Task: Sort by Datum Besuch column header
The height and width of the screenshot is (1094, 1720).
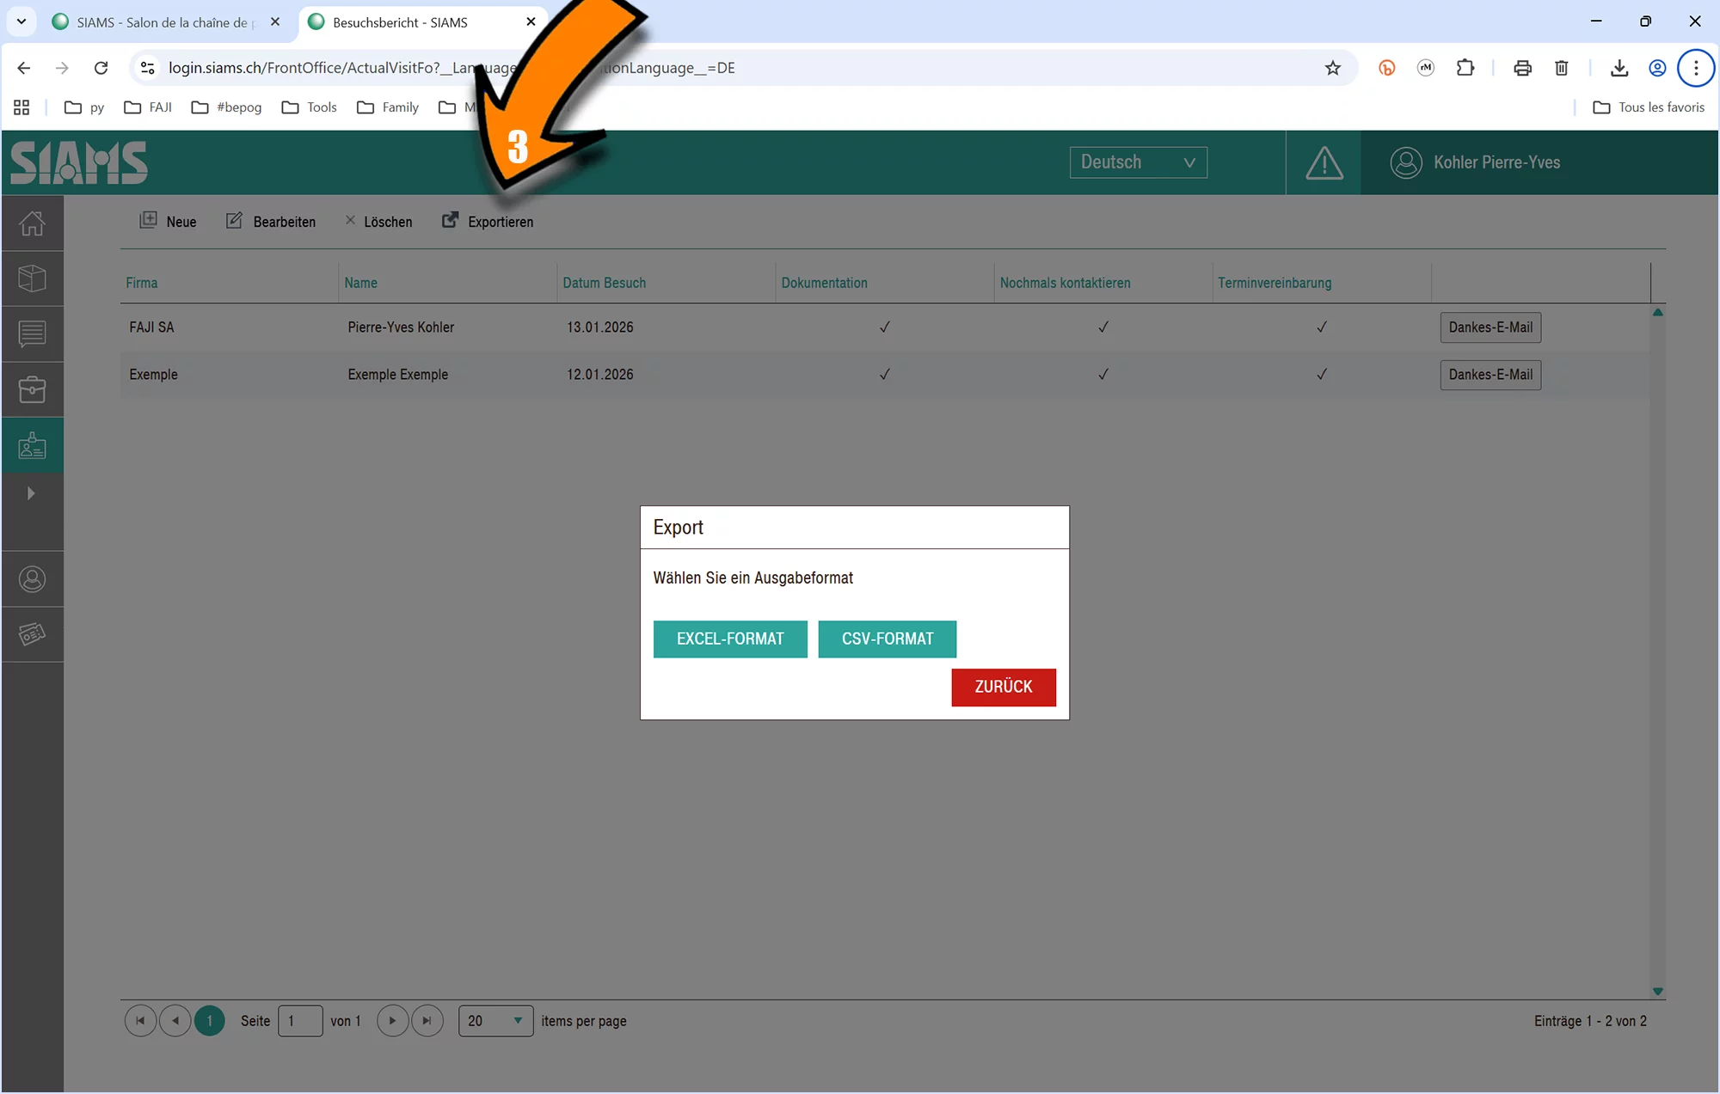Action: [604, 283]
